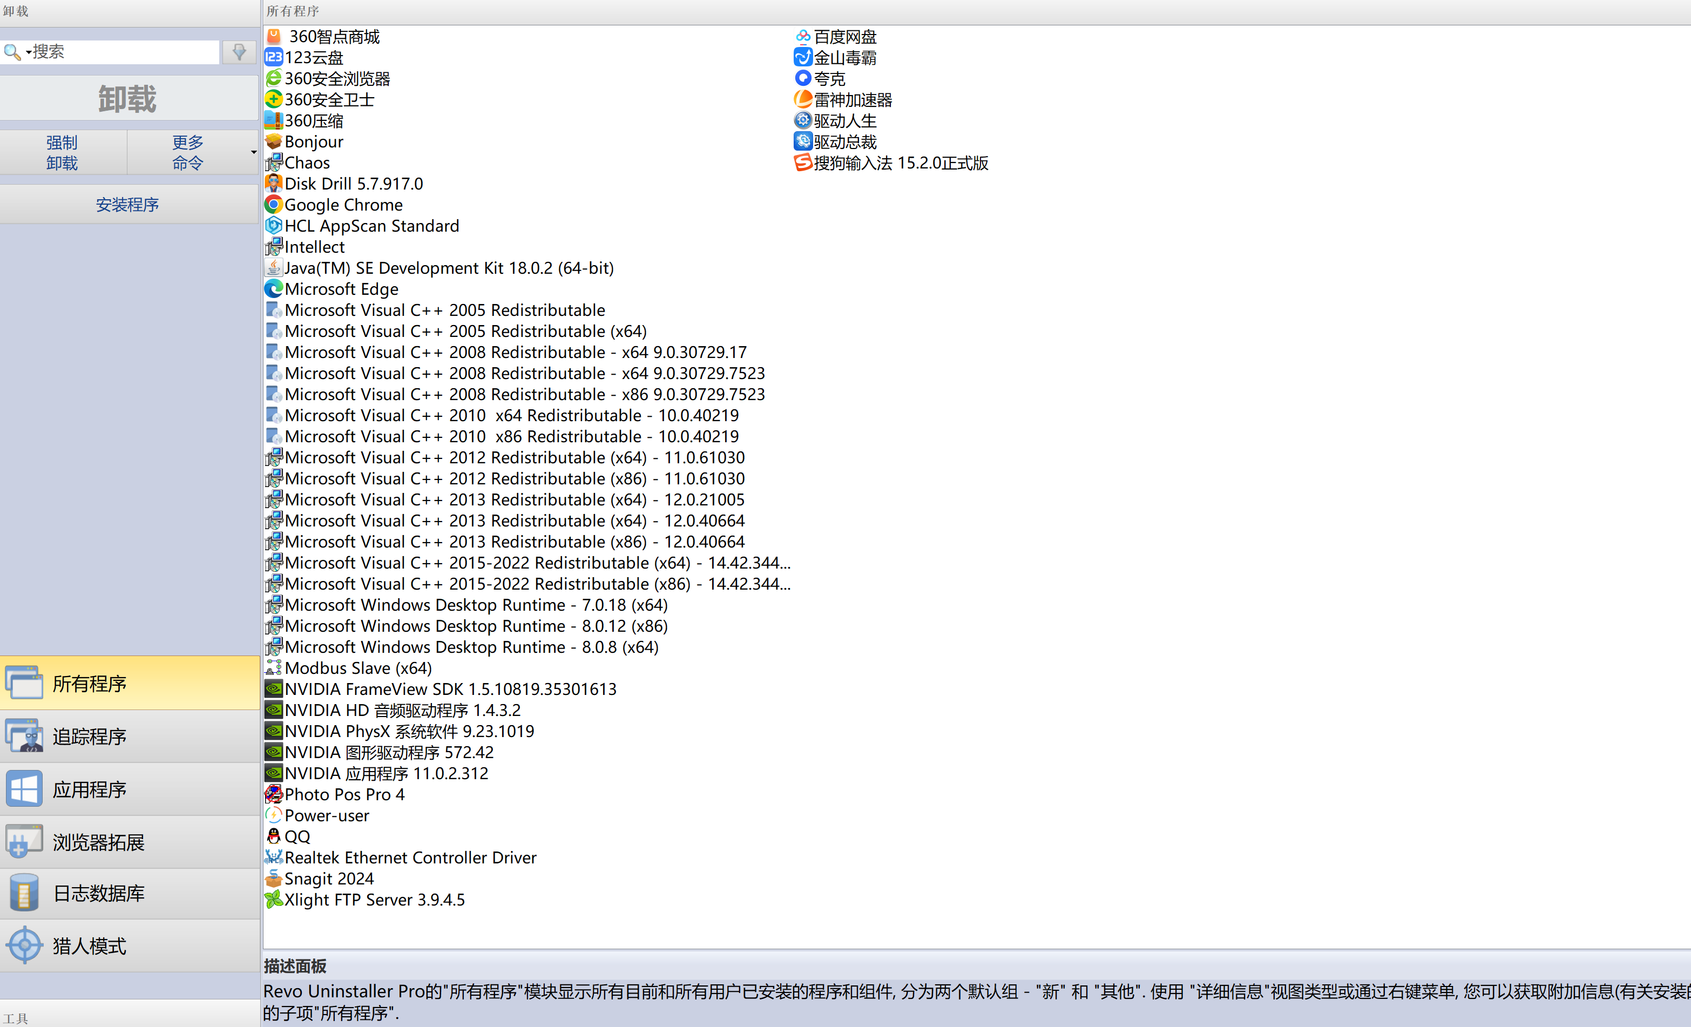Viewport: 1691px width, 1027px height.
Task: Select the 搜狗输入法 icon
Action: click(802, 163)
